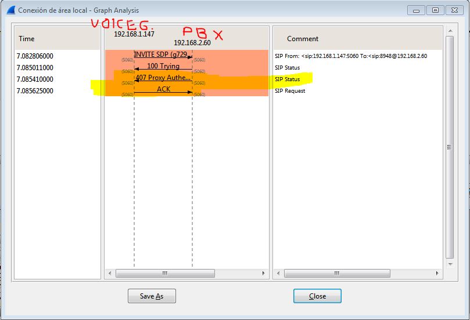Screen dimensions: 470x320
Task: Click the comment horizontal scrollbar thumb
Action: coord(337,273)
